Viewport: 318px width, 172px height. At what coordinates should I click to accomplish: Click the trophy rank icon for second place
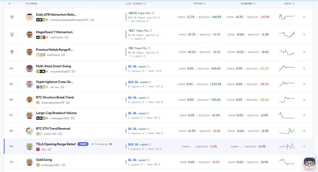12,35
